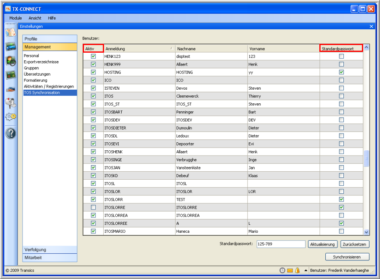Toggle Standardpasswort checkbox for HOSTING
The image size is (380, 279).
click(x=341, y=72)
